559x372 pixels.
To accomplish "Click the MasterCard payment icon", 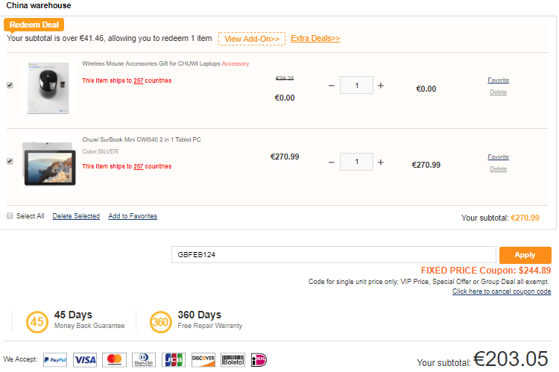I will [114, 359].
